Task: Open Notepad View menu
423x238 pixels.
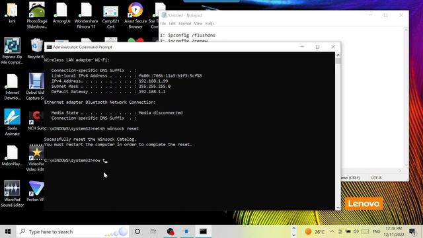Action: click(x=198, y=24)
